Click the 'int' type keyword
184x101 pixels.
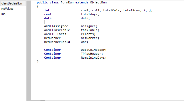(x=47, y=10)
